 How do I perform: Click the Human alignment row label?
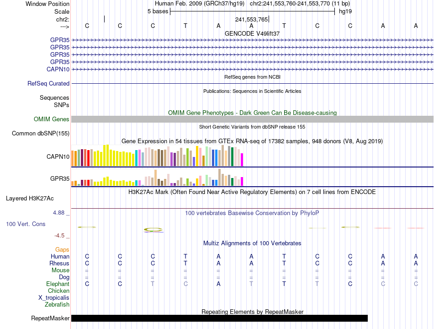tap(60, 256)
